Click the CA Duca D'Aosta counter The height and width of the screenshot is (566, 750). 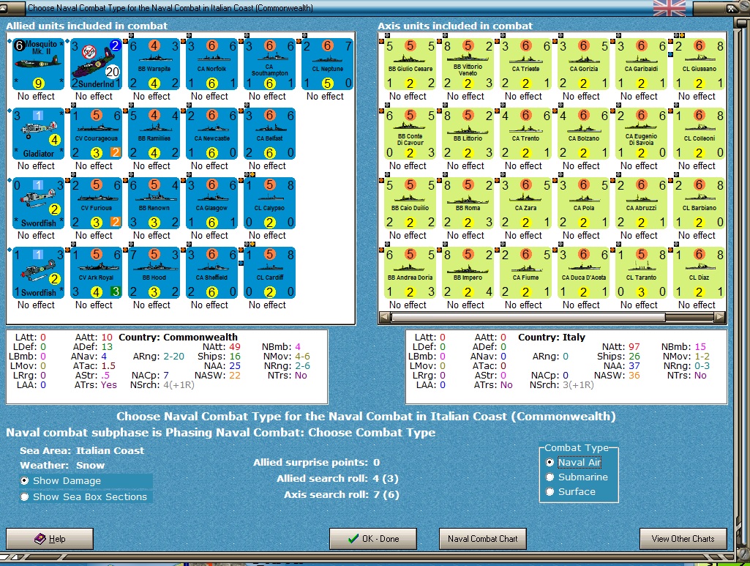click(x=584, y=272)
